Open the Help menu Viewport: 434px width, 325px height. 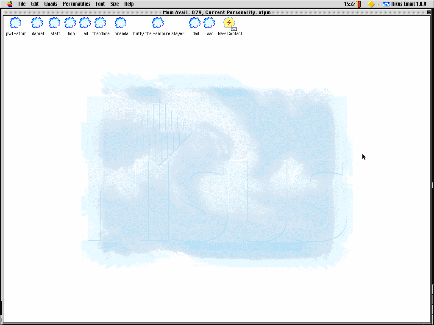coord(129,4)
